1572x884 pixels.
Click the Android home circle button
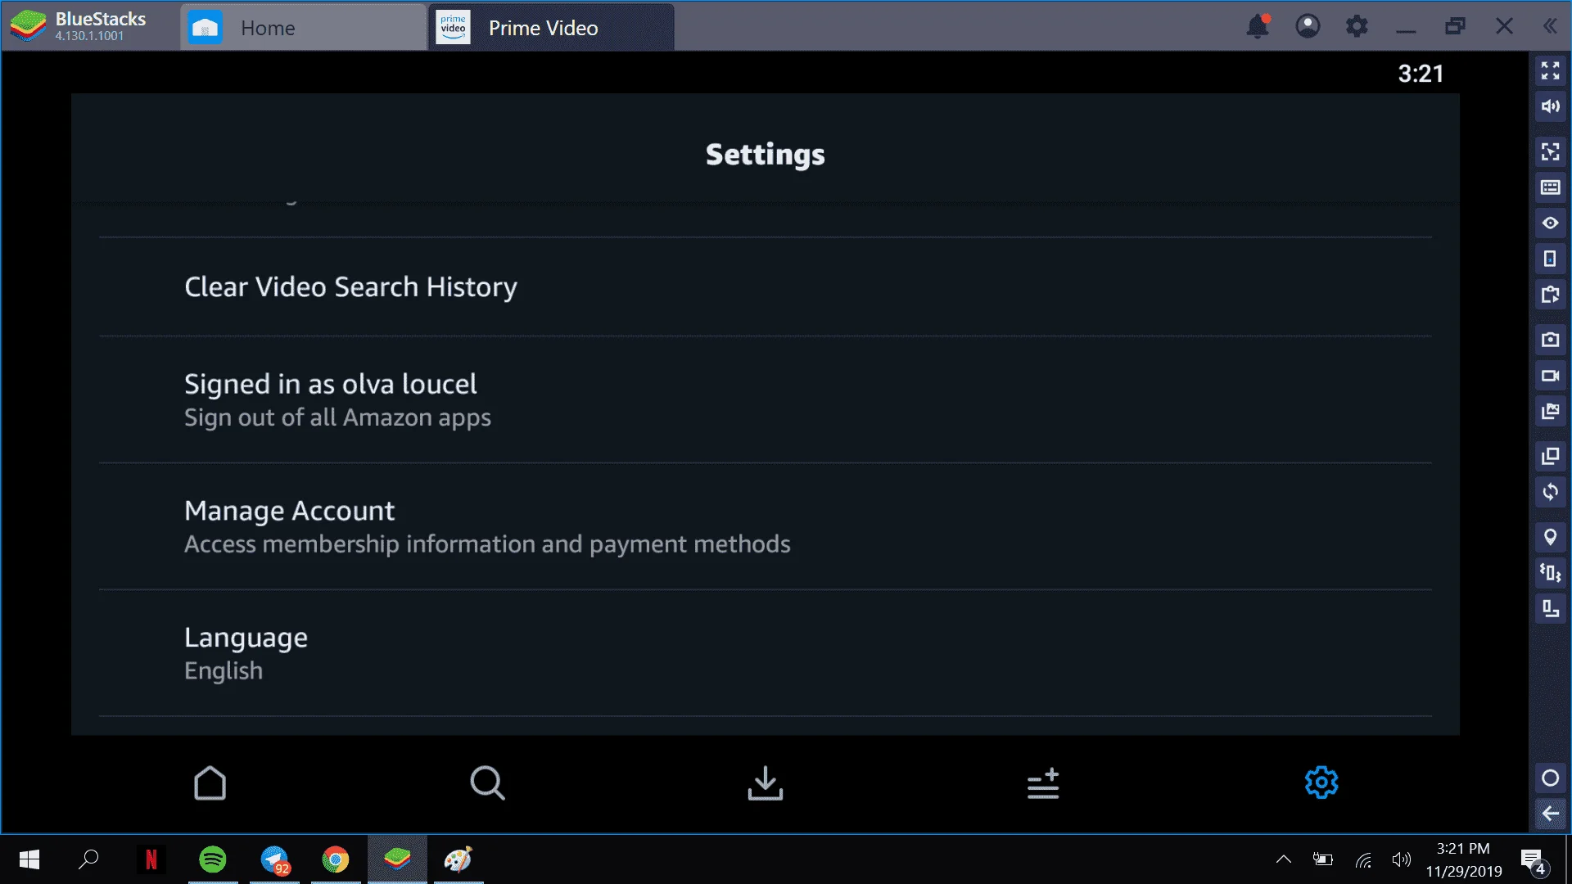tap(1550, 778)
